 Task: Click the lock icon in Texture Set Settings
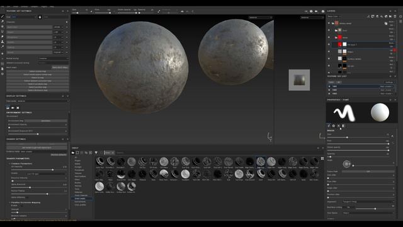coord(40,17)
